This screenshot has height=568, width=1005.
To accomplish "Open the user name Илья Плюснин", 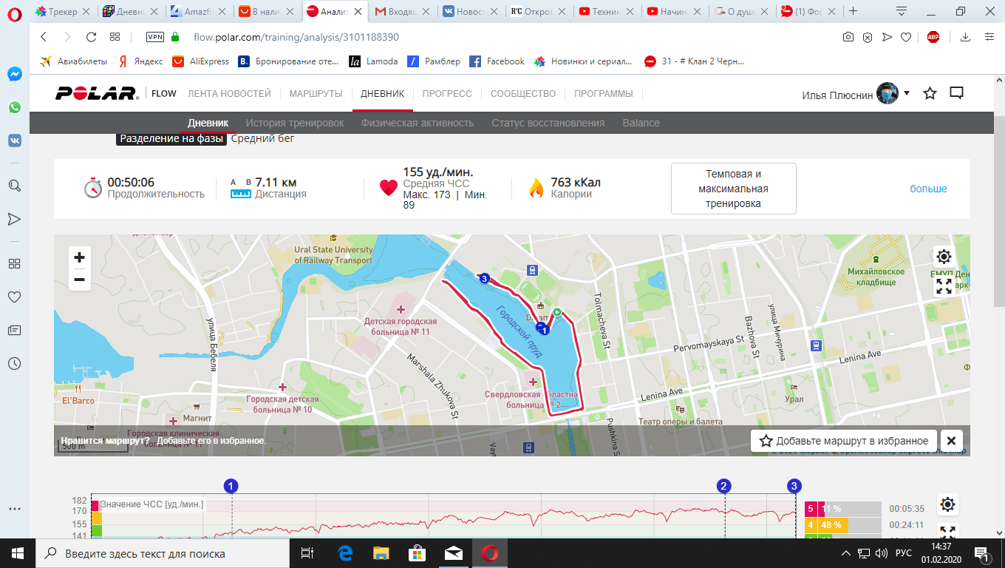I will (837, 95).
